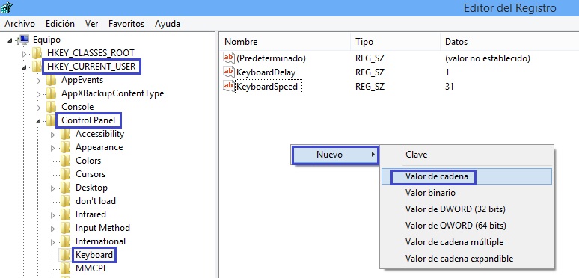Expand the International key
Viewport: 579px width, 278px height.
click(x=53, y=242)
